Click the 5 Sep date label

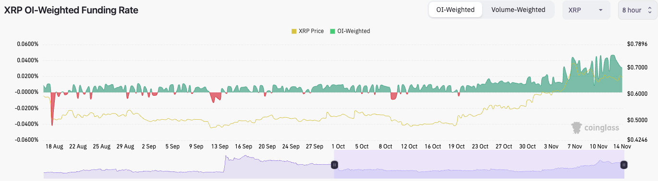point(172,147)
